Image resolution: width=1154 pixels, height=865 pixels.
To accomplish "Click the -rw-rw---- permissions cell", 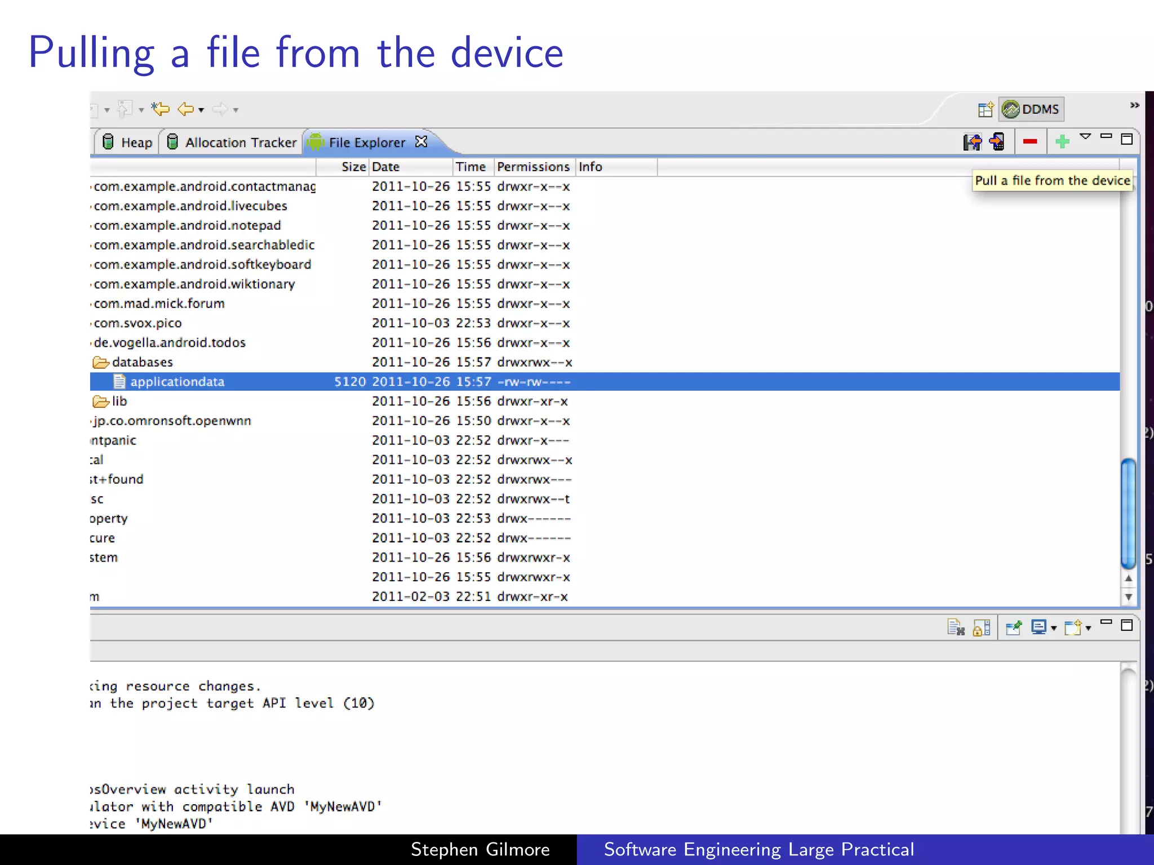I will tap(534, 382).
